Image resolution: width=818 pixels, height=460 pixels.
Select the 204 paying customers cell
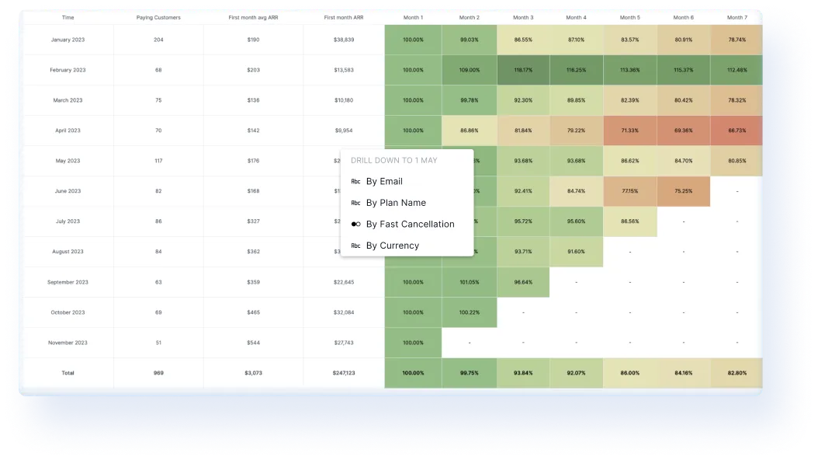coord(158,40)
